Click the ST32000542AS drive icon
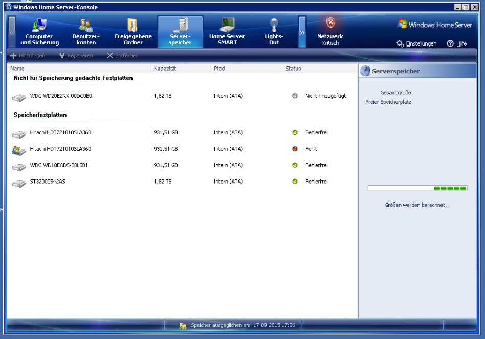 point(19,183)
